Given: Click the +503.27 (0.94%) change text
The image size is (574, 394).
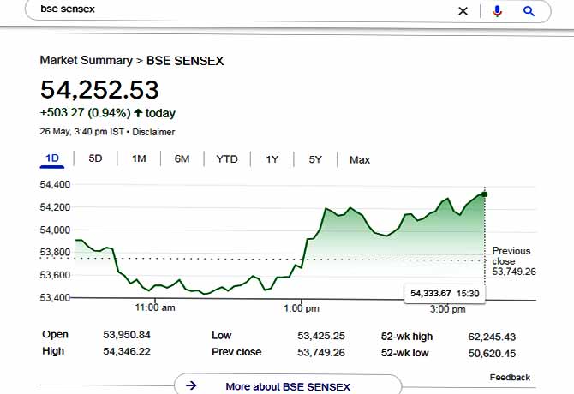Looking at the screenshot, I should coord(86,113).
